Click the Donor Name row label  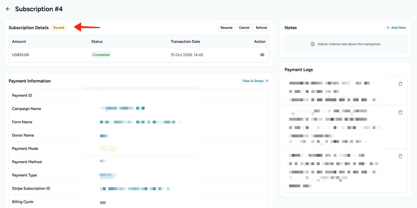(23, 136)
